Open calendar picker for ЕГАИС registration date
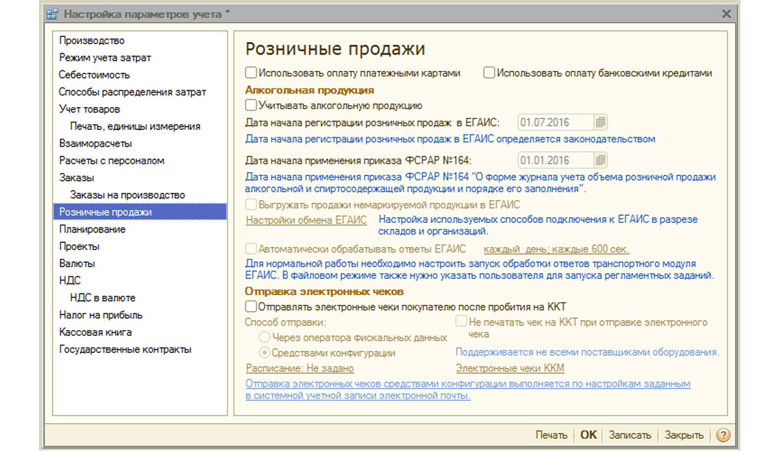Viewport: 780px width, 451px height. point(601,122)
